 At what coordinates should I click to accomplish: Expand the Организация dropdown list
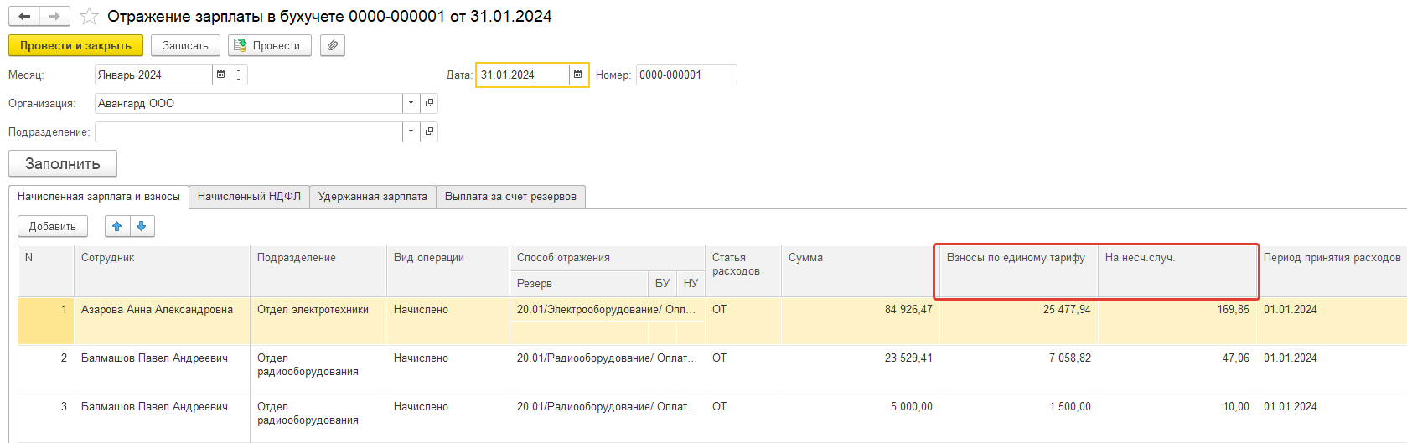coord(411,103)
